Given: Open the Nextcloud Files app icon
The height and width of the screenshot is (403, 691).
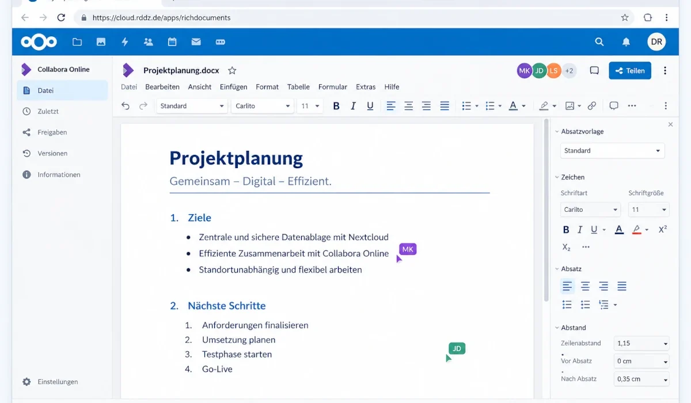Looking at the screenshot, I should [x=77, y=41].
